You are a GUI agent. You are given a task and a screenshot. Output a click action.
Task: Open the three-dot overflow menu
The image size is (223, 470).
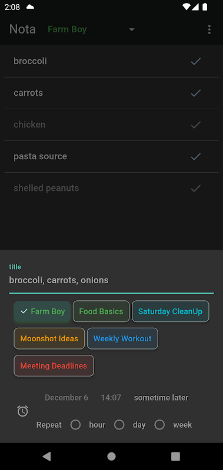[x=209, y=29]
